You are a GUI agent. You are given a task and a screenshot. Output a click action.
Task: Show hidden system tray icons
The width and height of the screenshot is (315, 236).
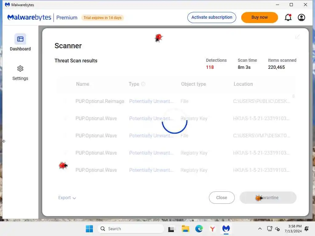(x=260, y=229)
